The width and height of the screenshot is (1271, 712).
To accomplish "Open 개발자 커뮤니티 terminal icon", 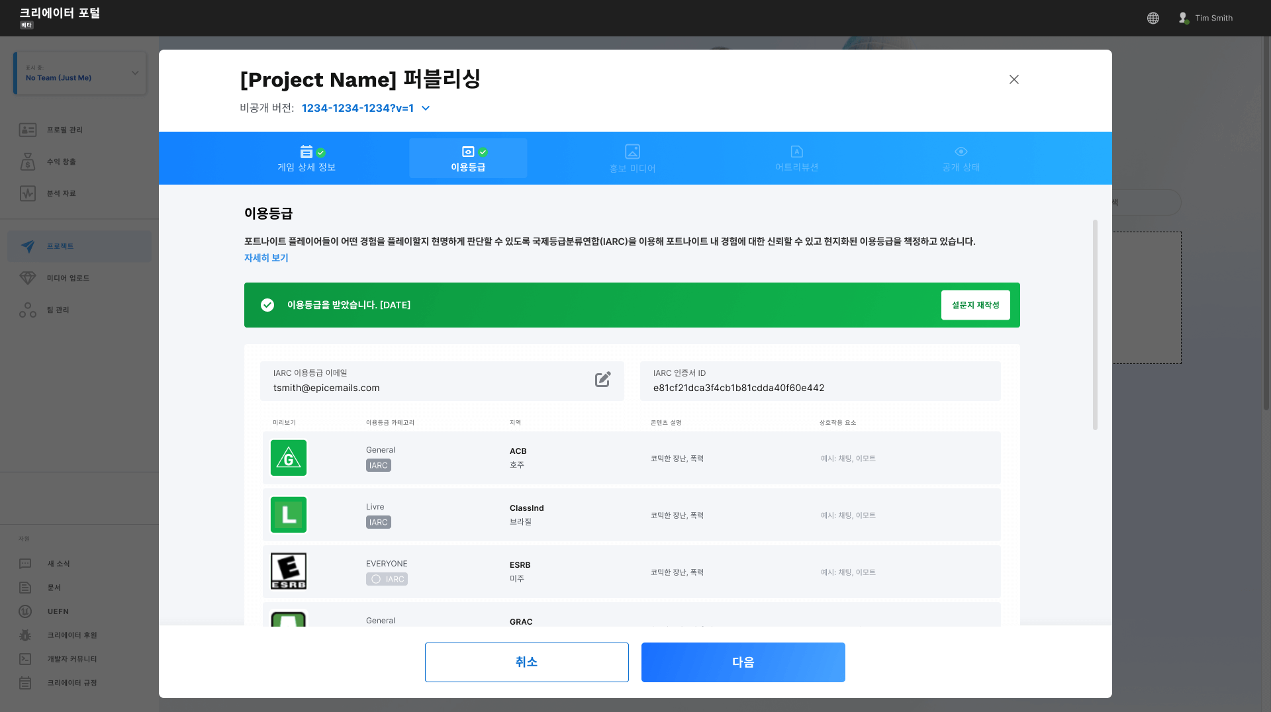I will [x=25, y=659].
